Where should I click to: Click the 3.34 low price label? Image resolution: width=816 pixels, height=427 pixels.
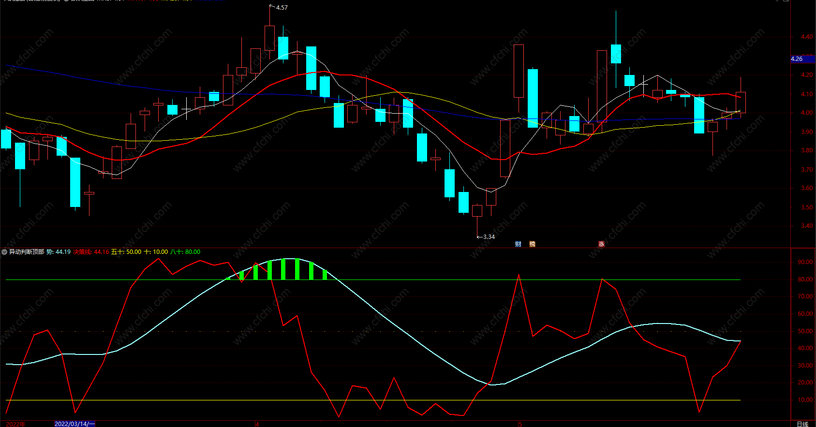[x=489, y=237]
